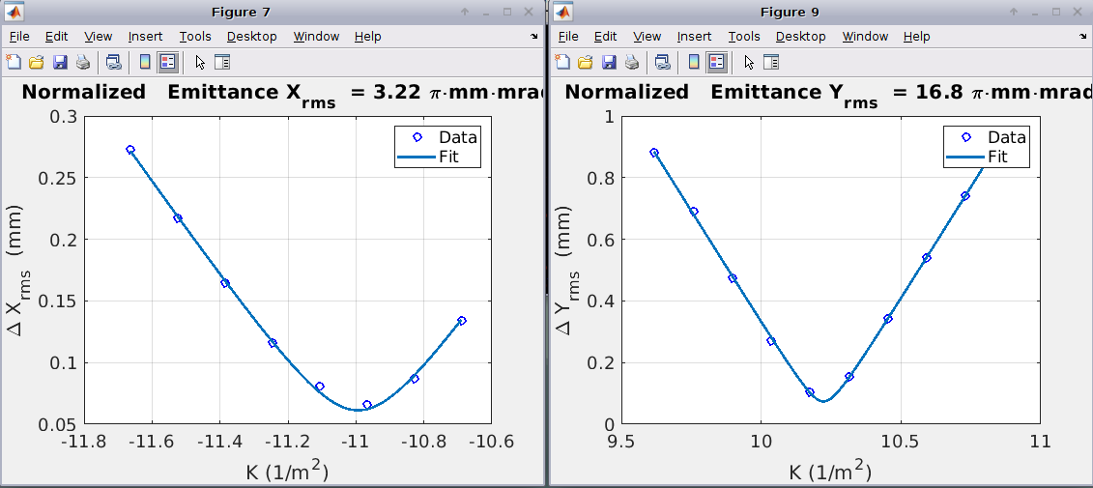Click New Figure icon in Figure 7
This screenshot has height=488, width=1093.
pos(14,63)
